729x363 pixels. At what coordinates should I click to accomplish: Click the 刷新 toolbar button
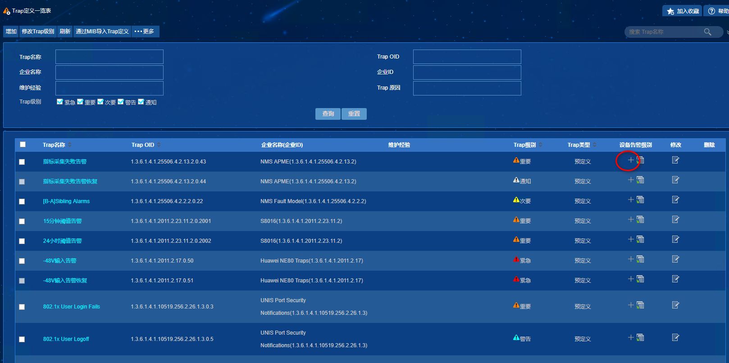[65, 32]
